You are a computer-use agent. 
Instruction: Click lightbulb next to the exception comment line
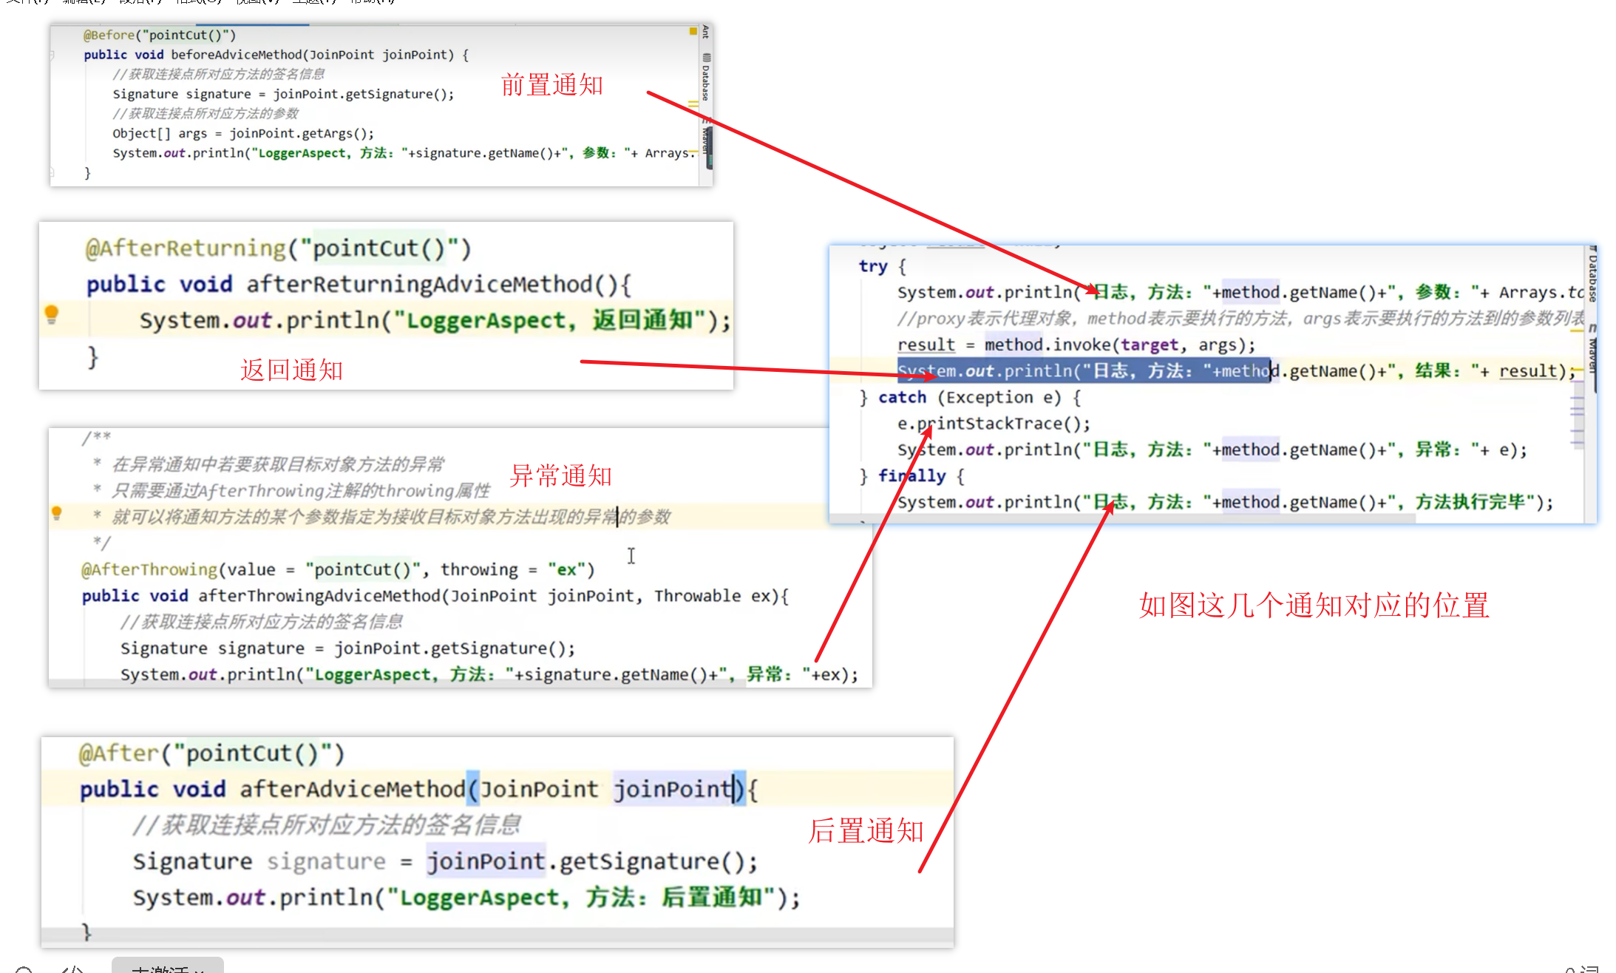tap(56, 513)
